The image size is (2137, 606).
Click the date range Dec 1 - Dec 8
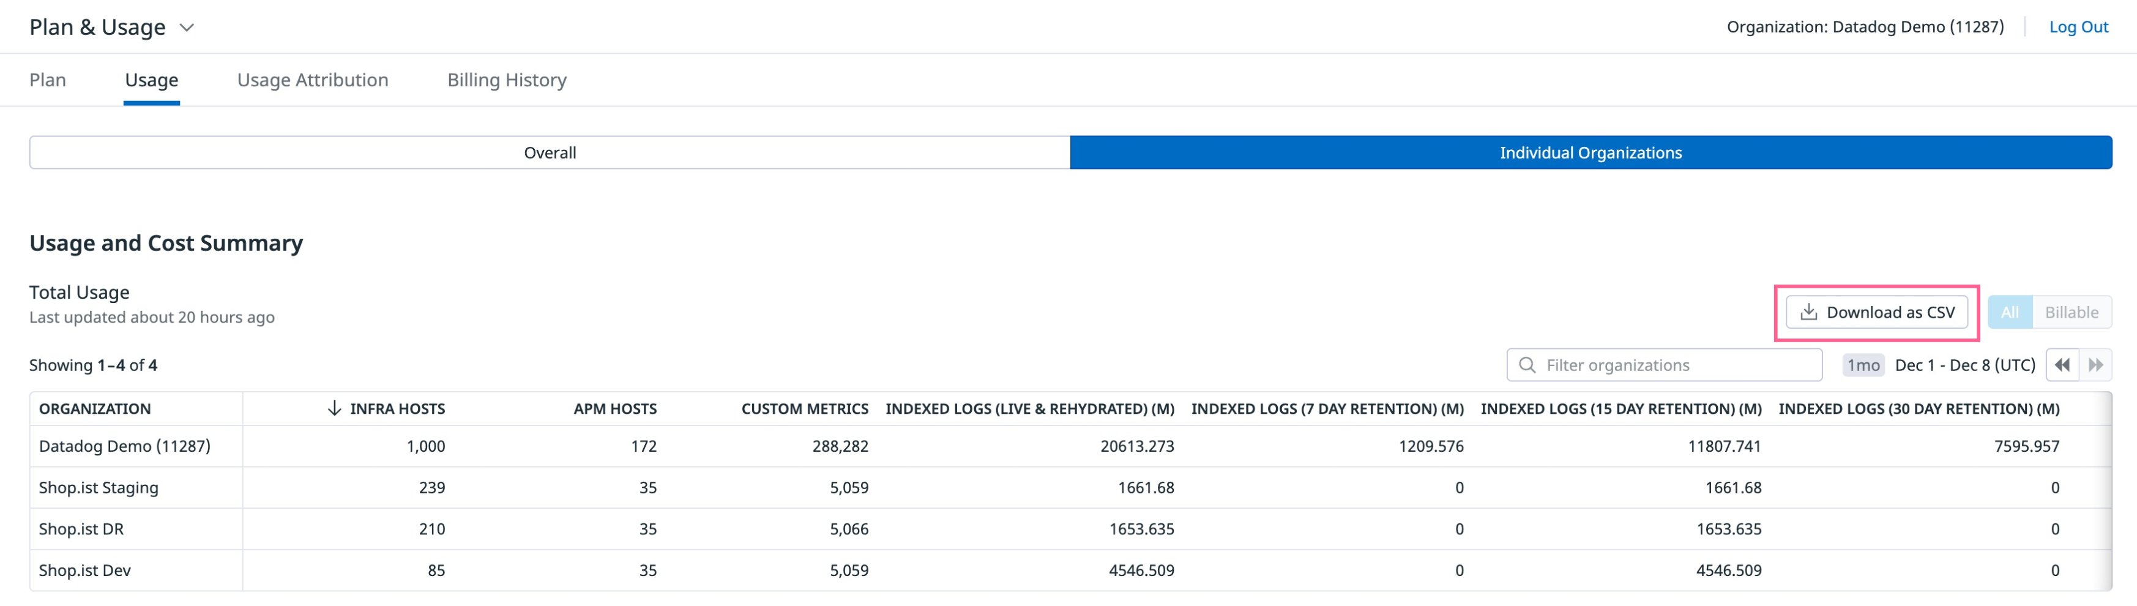point(1964,364)
